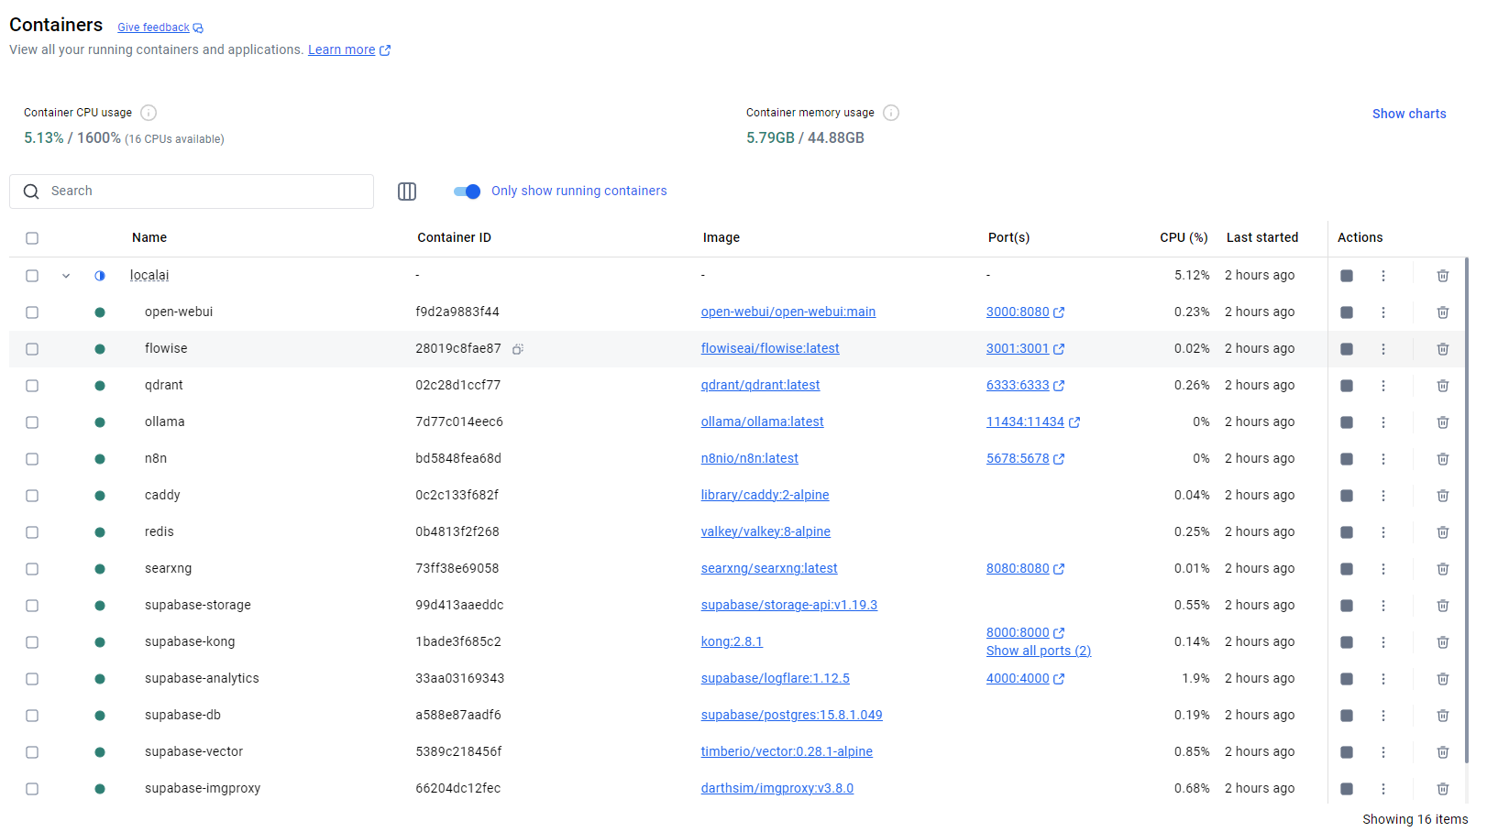Click the Search containers input field
The height and width of the screenshot is (832, 1487).
click(x=192, y=192)
